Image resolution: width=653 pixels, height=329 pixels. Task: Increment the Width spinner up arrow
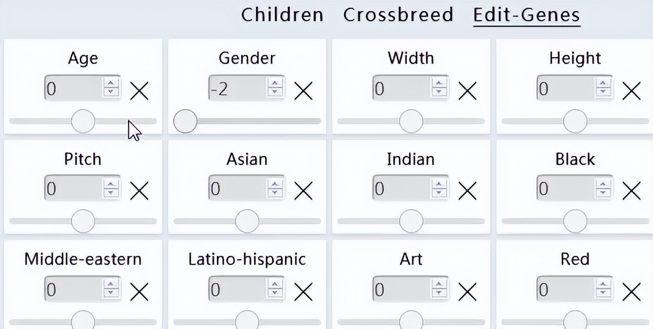439,83
